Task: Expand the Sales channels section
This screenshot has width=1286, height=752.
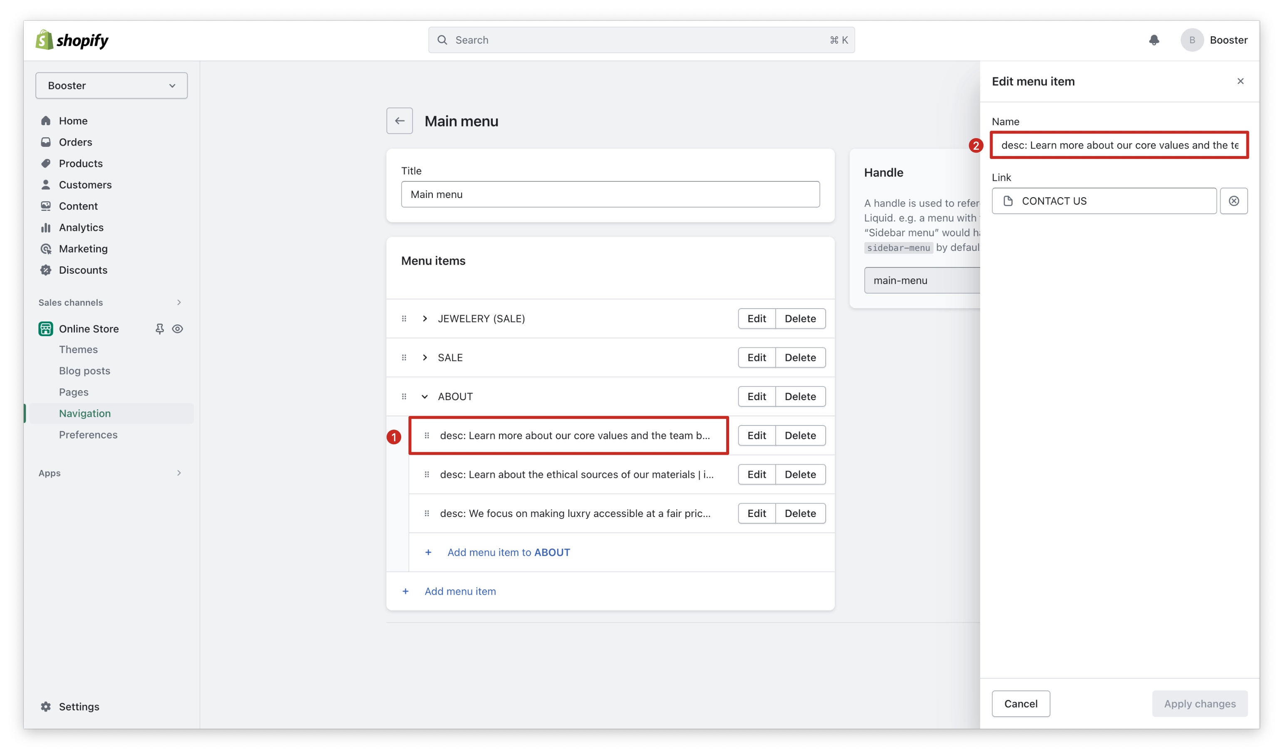Action: pos(179,302)
